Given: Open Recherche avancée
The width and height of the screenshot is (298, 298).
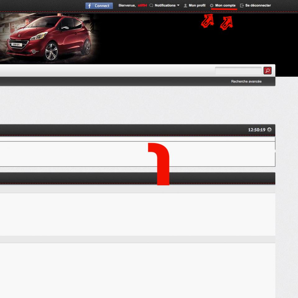Looking at the screenshot, I should tap(246, 81).
